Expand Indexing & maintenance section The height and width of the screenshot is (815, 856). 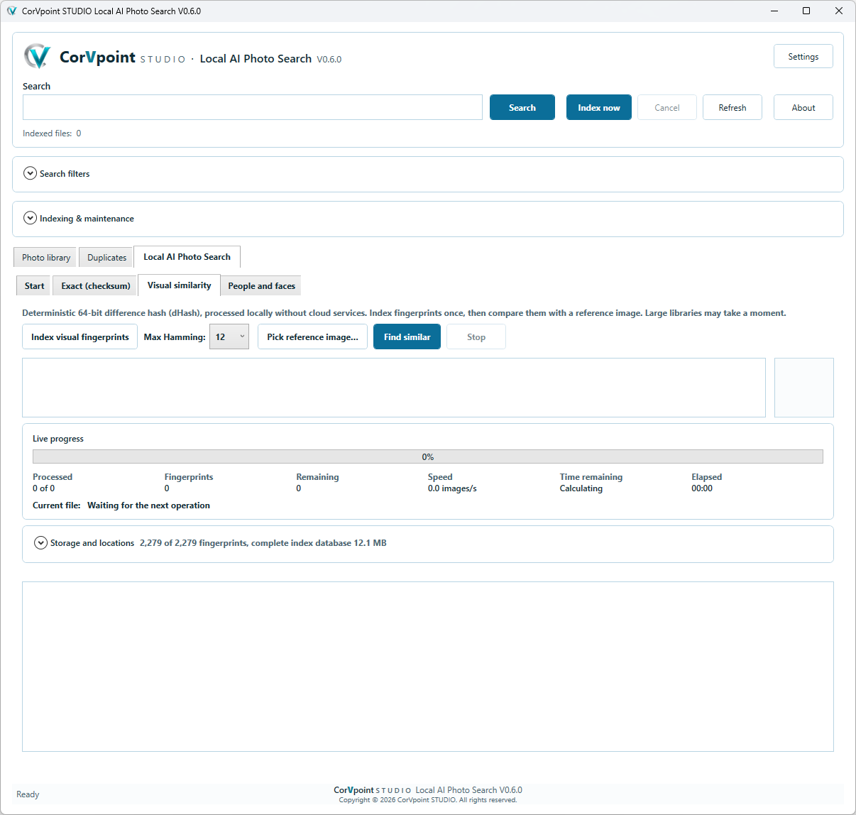[x=30, y=218]
